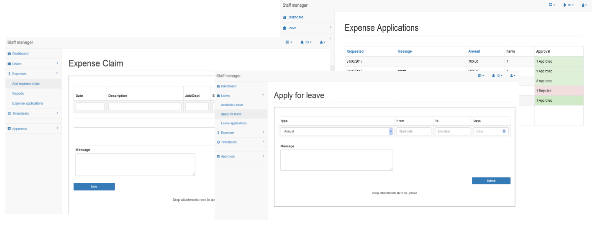Collapse Expenses chevron in Expense Claim window sidebar

pos(57,73)
